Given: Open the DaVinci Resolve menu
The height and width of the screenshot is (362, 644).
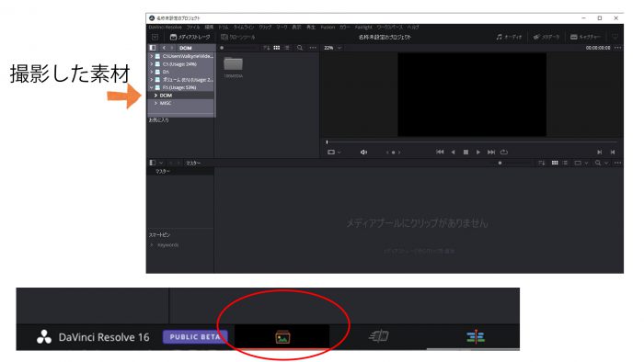Looking at the screenshot, I should [x=165, y=27].
